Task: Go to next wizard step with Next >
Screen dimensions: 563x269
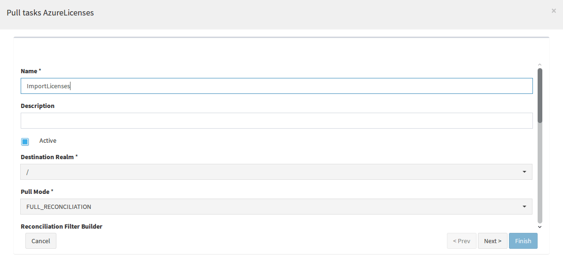Action: point(492,241)
